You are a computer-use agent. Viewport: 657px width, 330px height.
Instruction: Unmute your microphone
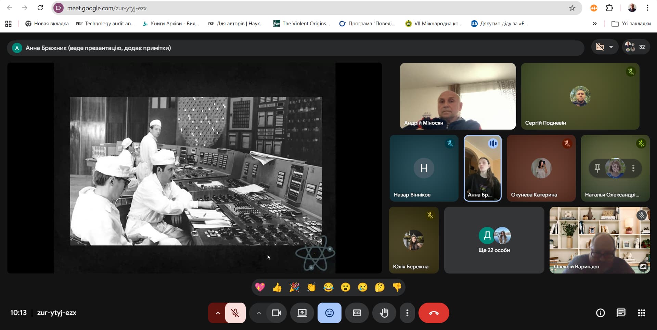point(235,313)
